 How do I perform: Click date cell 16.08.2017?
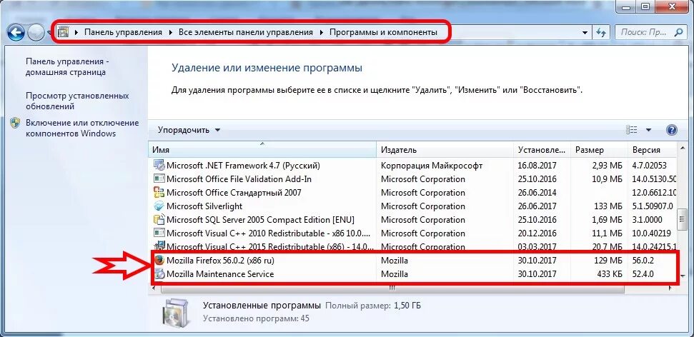coord(537,166)
